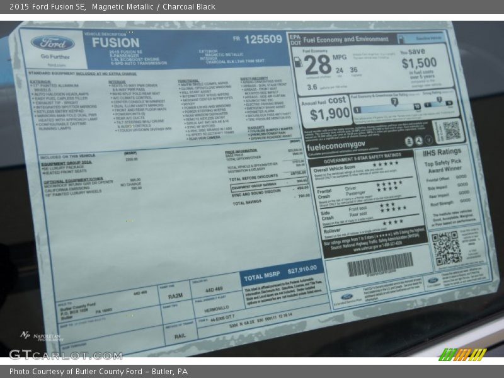Image resolution: width=504 pixels, height=378 pixels.
Task: Click the smog rating scale
Action: (438, 103)
